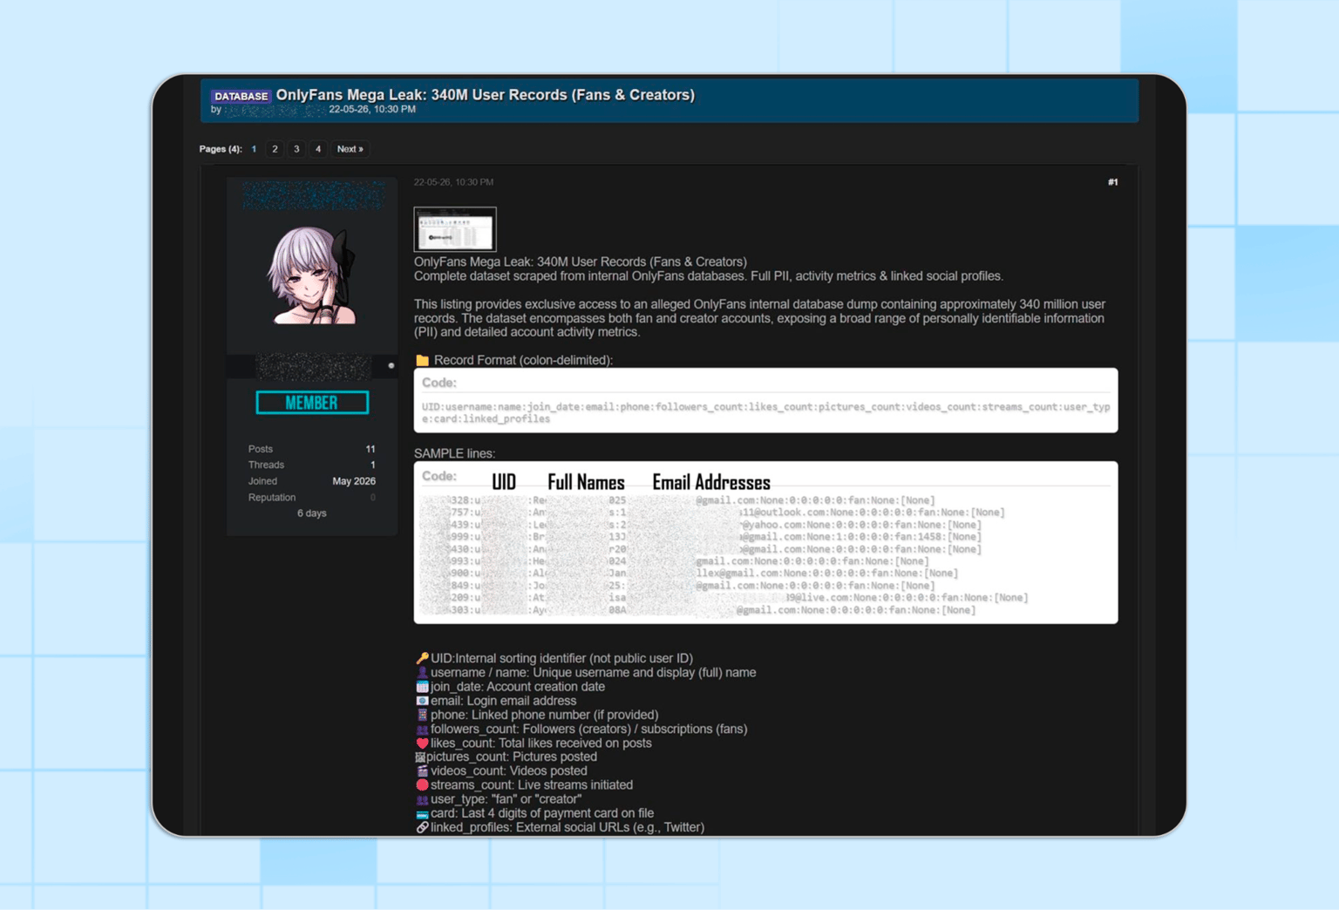The width and height of the screenshot is (1339, 910).
Task: Click the blurred username above the avatar
Action: coord(312,195)
